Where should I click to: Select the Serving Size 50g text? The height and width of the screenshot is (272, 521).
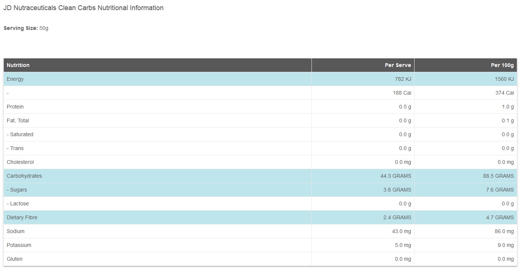26,28
